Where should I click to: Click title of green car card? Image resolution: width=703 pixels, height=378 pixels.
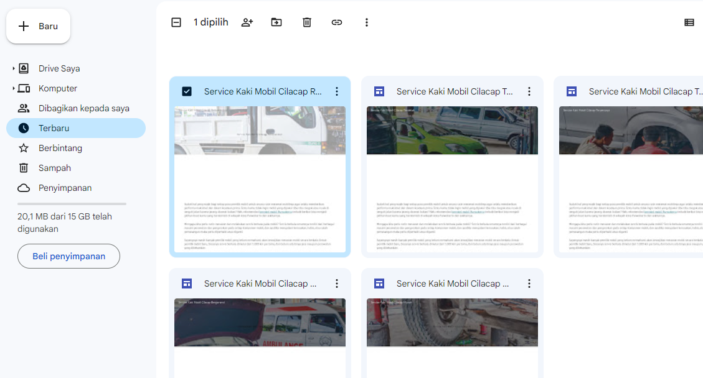455,91
